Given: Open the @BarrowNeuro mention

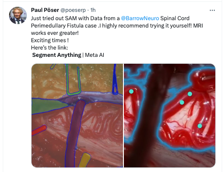Looking at the screenshot, I should point(140,18).
